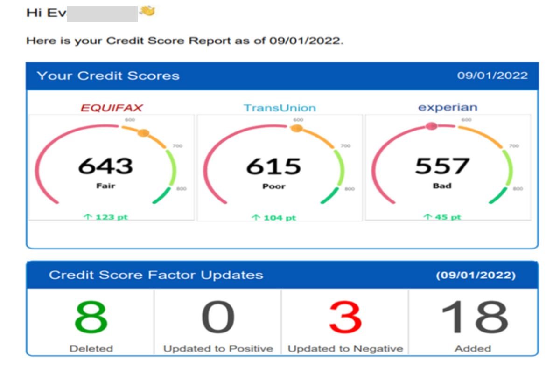
Task: Click the green 8 Deleted count
Action: 91,318
